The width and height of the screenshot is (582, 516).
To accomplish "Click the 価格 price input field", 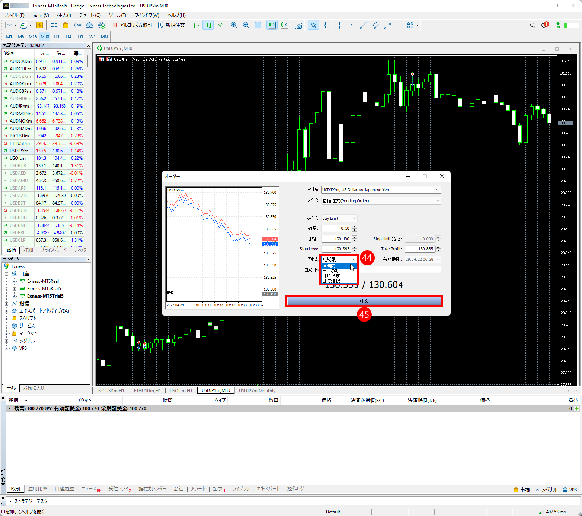I will (336, 239).
